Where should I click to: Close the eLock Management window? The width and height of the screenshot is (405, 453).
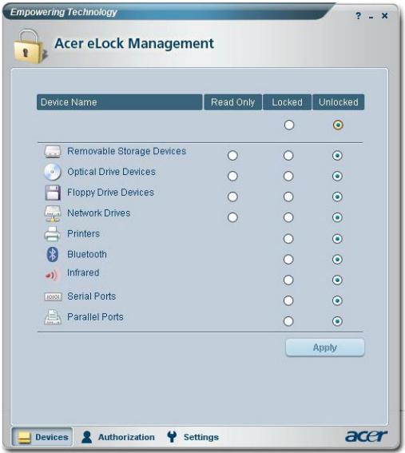(x=384, y=16)
